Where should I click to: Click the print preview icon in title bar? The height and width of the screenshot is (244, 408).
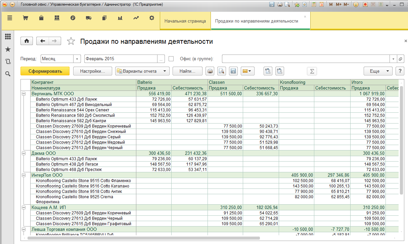287,5
